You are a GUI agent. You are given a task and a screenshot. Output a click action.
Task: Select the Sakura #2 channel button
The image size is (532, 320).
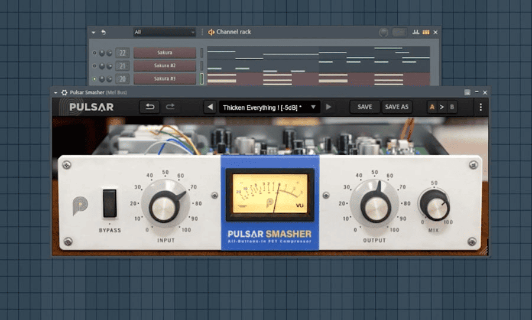click(x=164, y=66)
